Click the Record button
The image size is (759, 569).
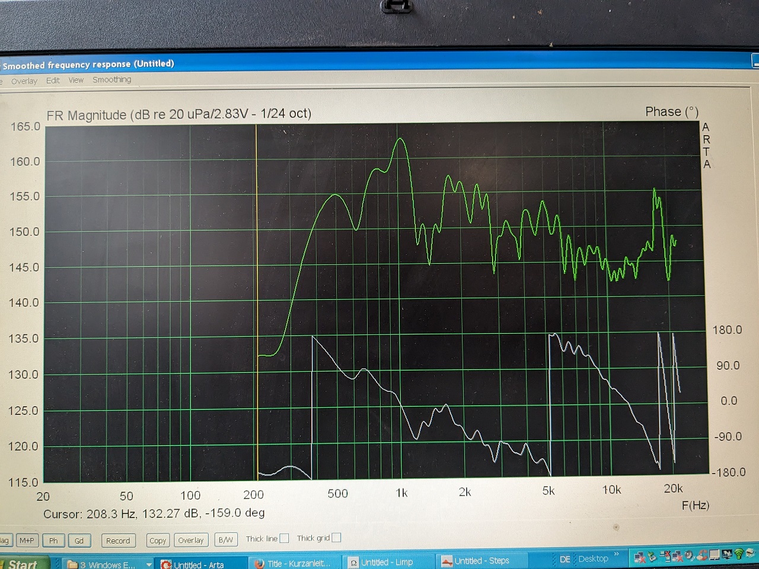click(118, 541)
